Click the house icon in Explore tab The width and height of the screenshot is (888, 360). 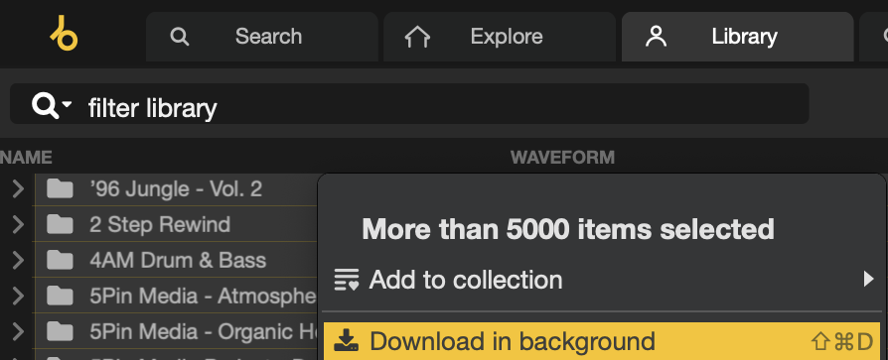[417, 37]
